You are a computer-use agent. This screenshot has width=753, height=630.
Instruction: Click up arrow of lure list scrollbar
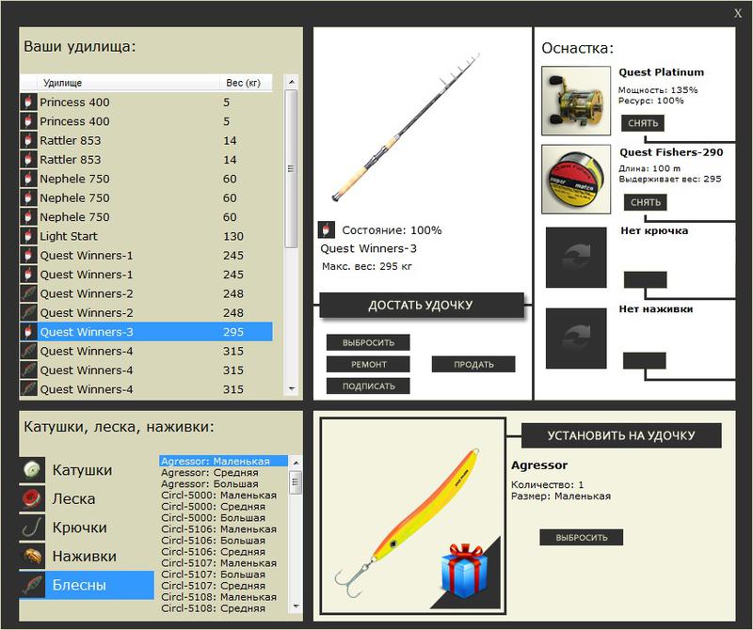(x=296, y=463)
